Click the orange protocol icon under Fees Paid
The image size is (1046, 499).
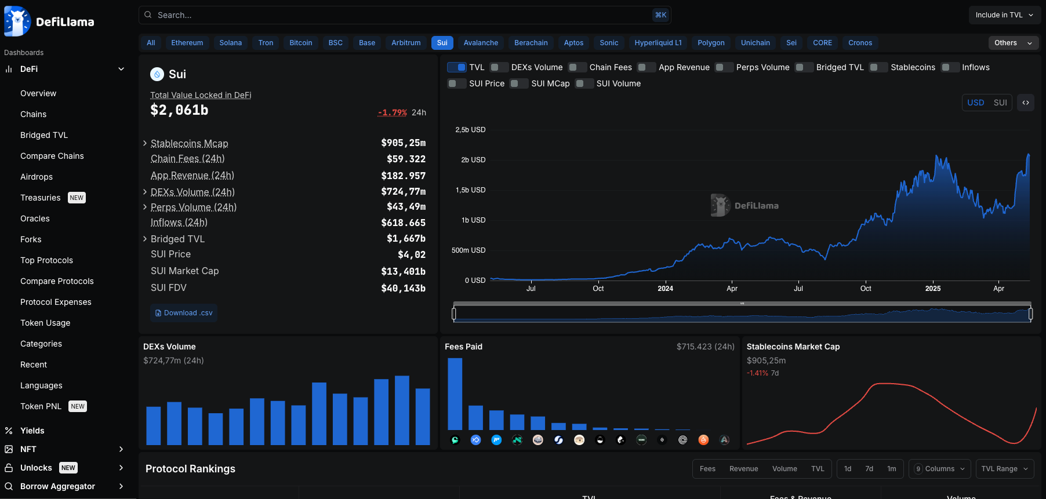click(703, 440)
